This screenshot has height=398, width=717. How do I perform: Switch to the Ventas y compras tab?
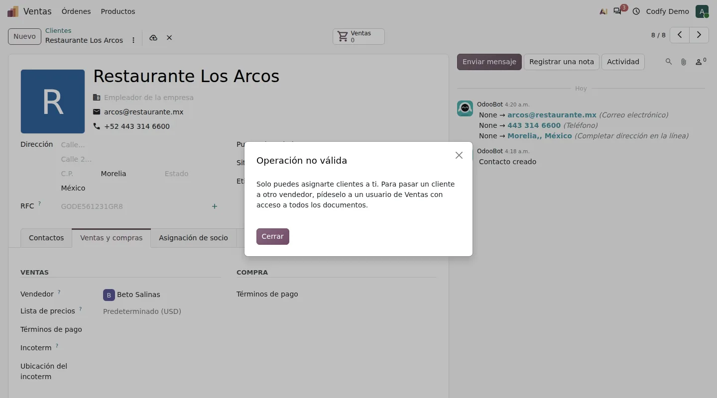pyautogui.click(x=112, y=238)
